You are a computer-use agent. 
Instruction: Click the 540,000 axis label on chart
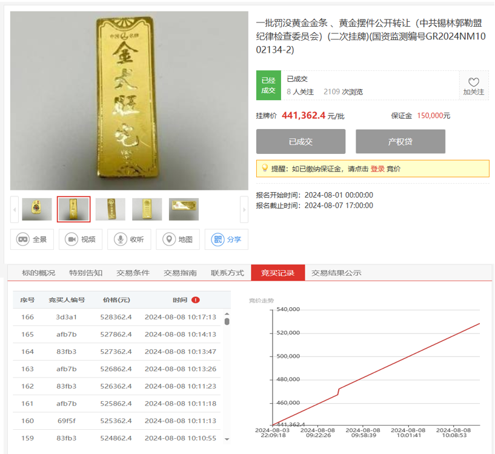tap(288, 309)
